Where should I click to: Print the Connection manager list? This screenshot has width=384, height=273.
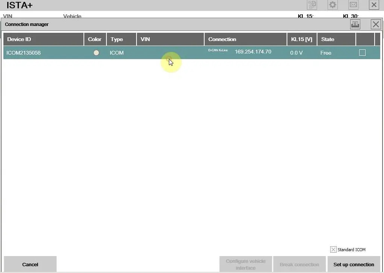[x=355, y=24]
